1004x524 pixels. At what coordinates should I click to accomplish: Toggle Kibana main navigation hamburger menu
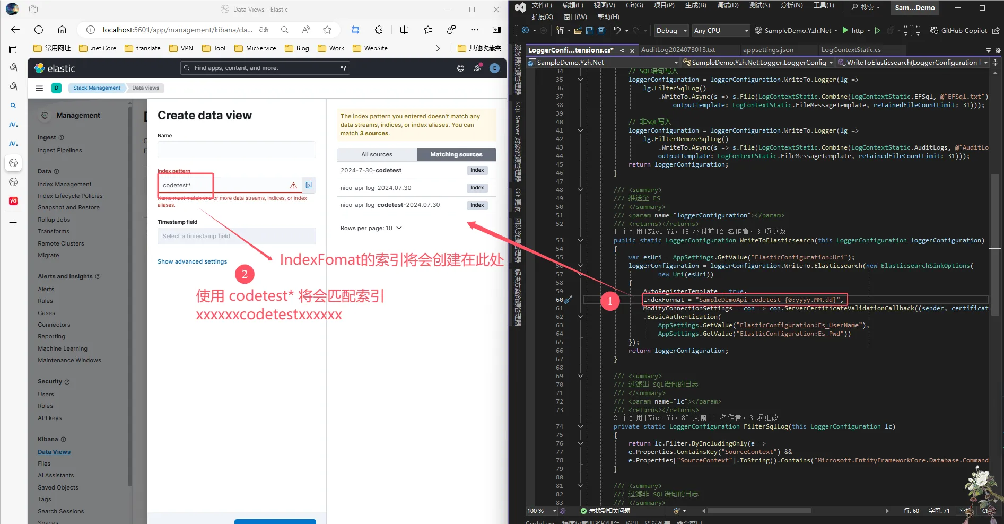(39, 88)
